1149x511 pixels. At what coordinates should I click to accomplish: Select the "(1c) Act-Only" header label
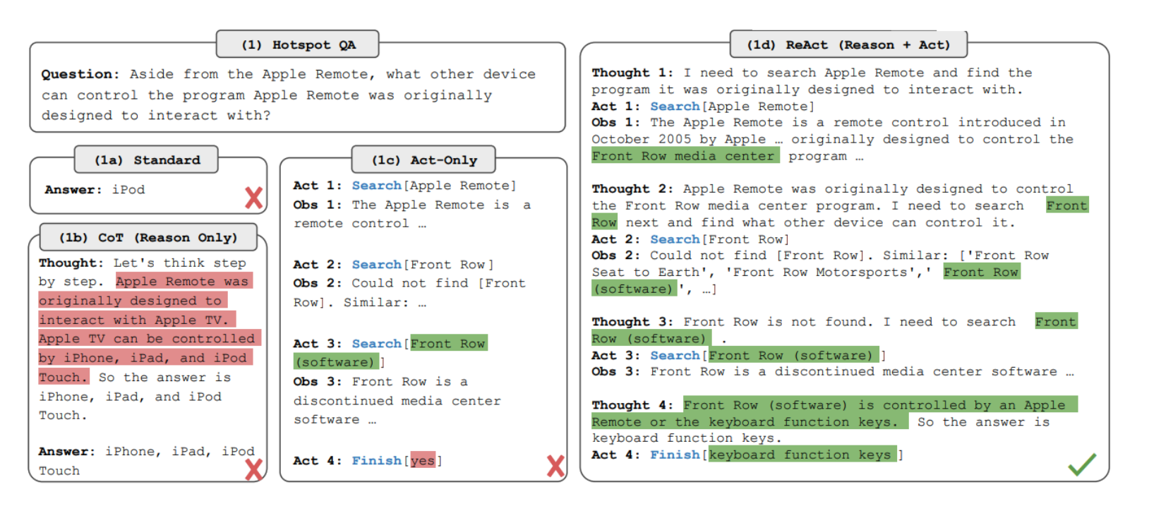pyautogui.click(x=424, y=160)
